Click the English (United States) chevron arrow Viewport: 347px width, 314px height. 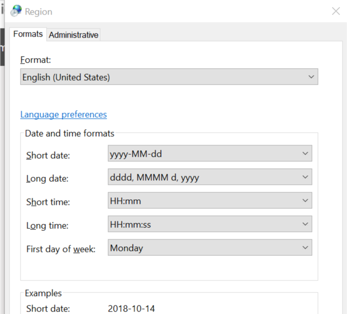coord(311,77)
